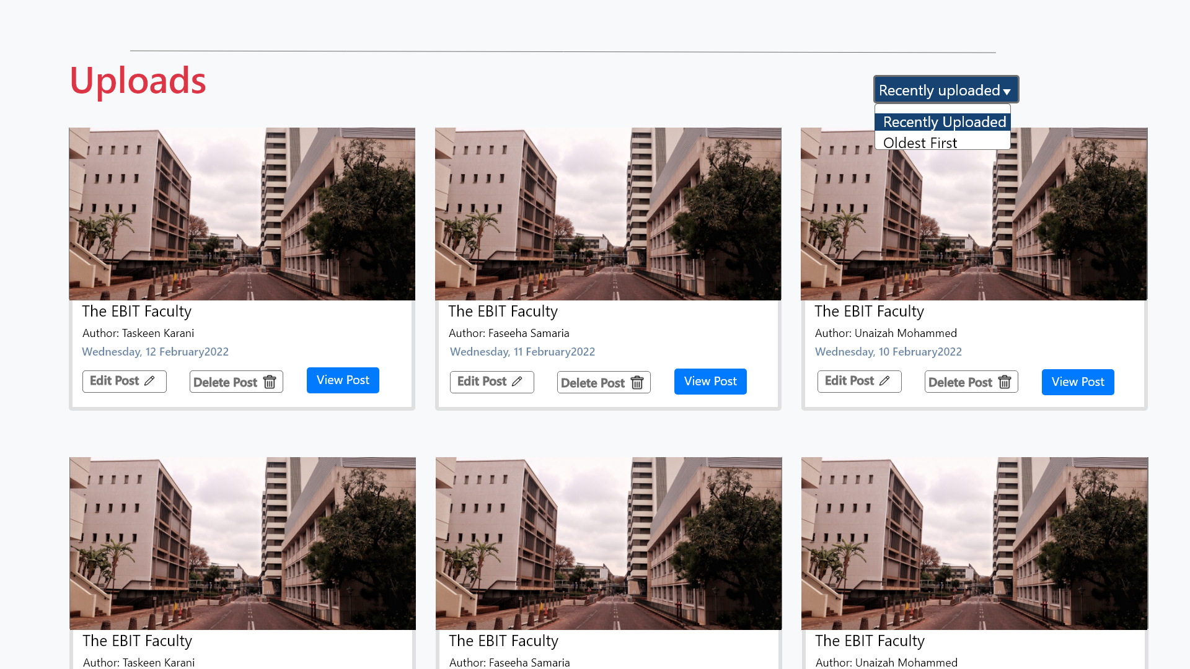
Task: Click trash icon on Faseeha Samaria's Delete Post
Action: [x=637, y=383]
